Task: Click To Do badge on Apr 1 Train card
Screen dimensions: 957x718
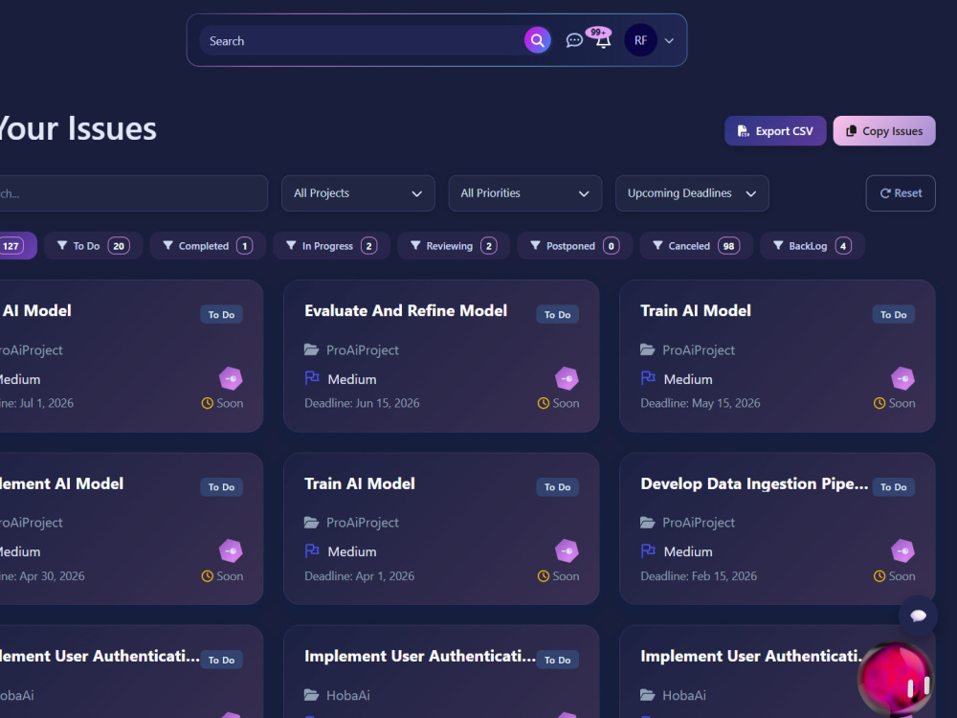Action: (x=557, y=487)
